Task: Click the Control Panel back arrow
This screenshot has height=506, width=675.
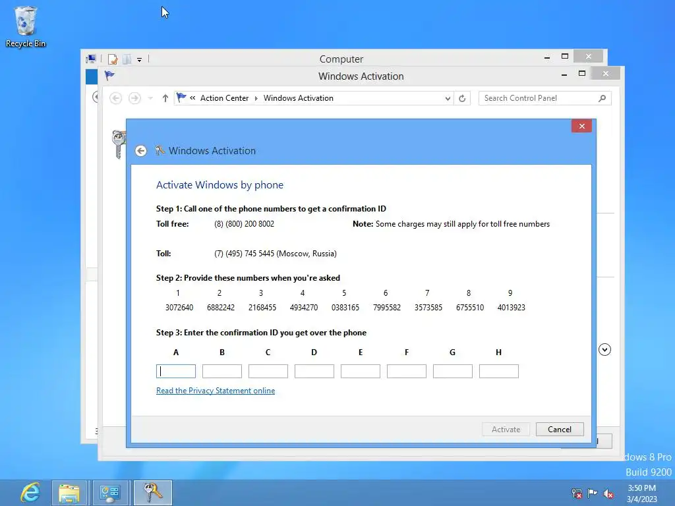Action: pyautogui.click(x=115, y=98)
